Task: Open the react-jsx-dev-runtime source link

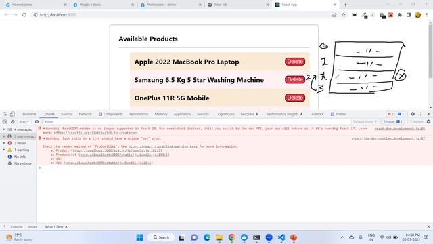Action: tap(388, 138)
